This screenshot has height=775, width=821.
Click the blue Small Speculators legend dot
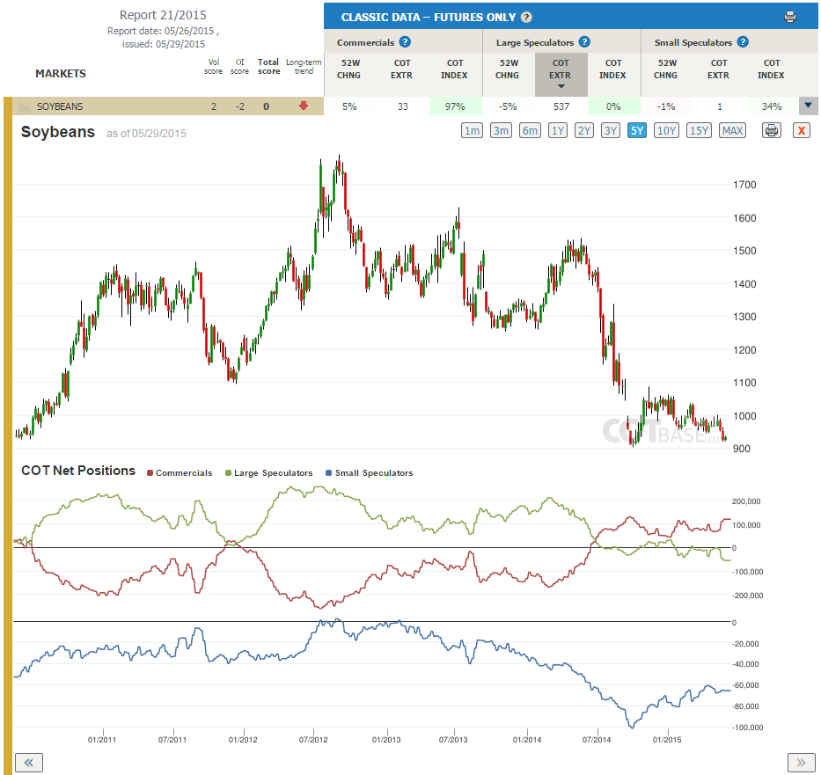coord(328,473)
